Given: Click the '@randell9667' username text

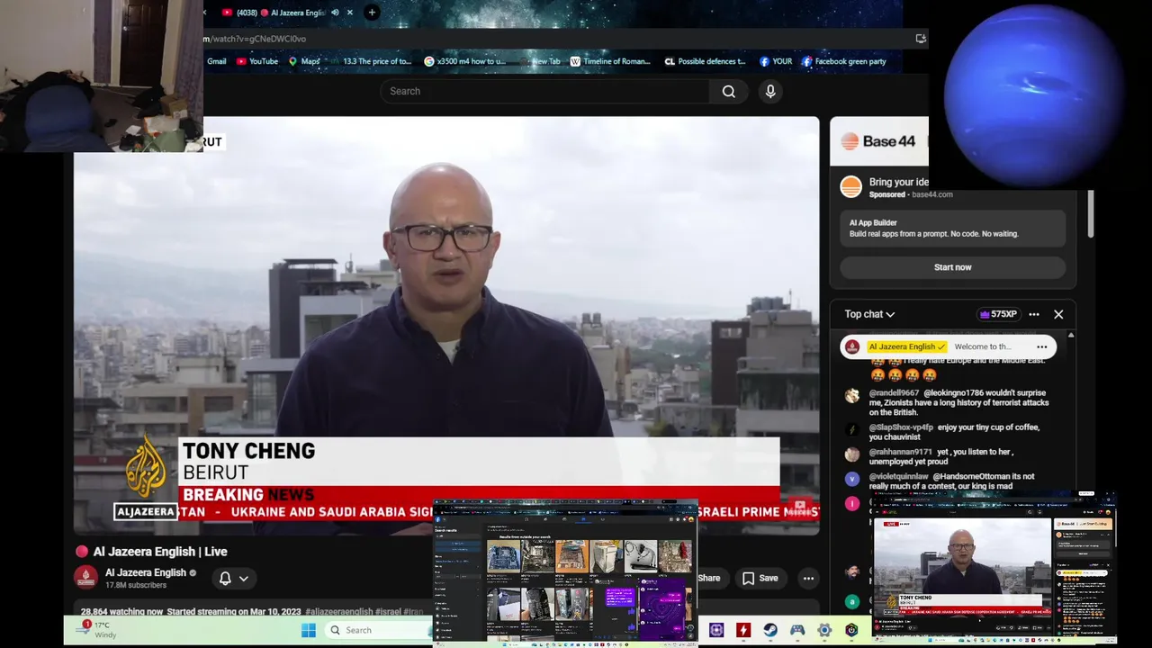Looking at the screenshot, I should click(x=894, y=393).
